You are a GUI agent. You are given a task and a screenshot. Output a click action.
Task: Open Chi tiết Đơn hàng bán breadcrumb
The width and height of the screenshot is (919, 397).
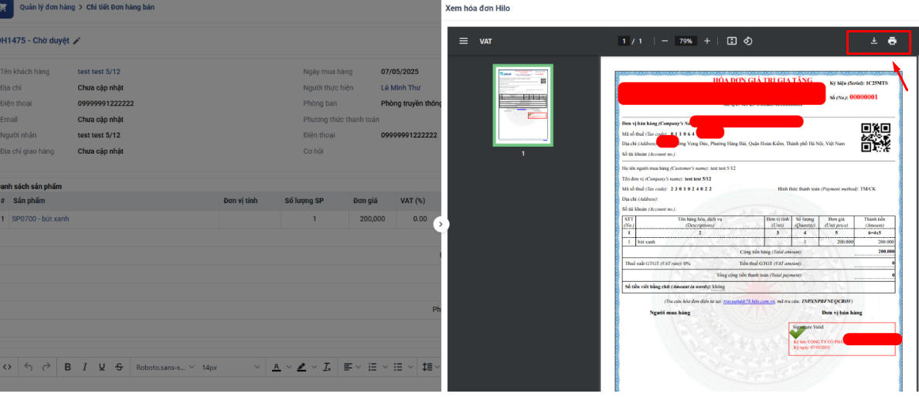coord(120,7)
